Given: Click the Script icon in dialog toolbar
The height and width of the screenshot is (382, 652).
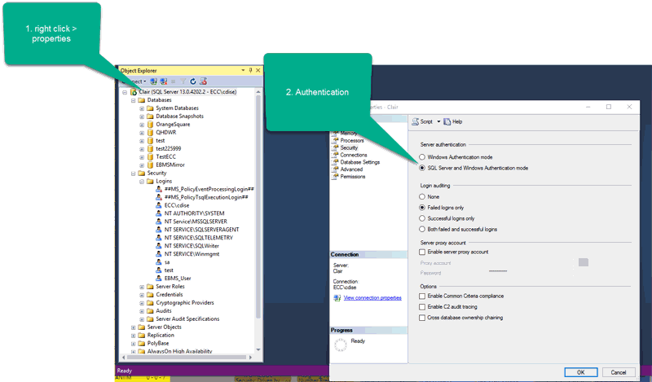Looking at the screenshot, I should (416, 121).
